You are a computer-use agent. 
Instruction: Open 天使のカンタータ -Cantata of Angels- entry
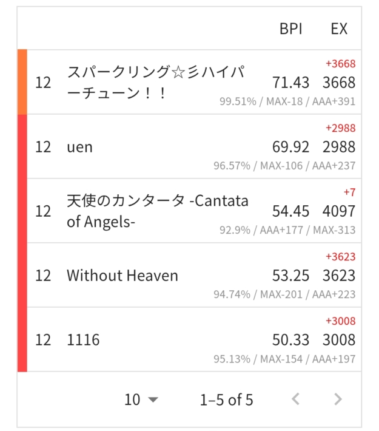pos(157,211)
